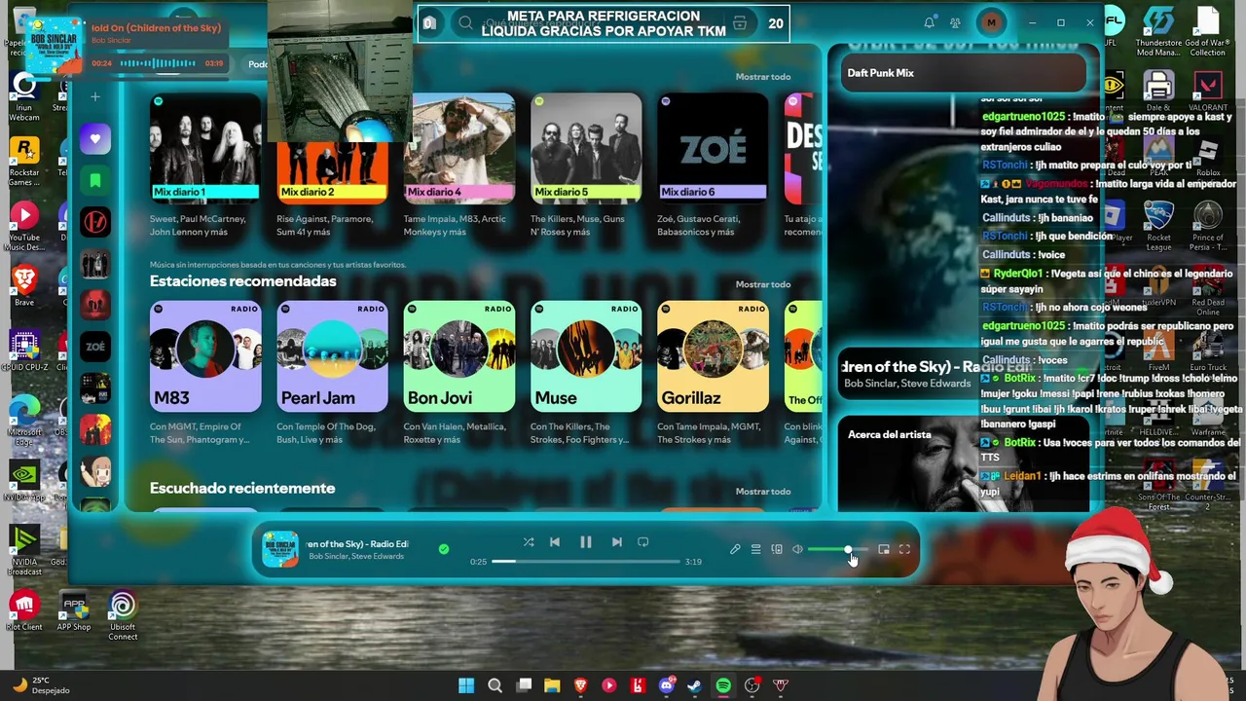The width and height of the screenshot is (1246, 701).
Task: Open the Iriun Webcam desktop shortcut
Action: point(24,96)
